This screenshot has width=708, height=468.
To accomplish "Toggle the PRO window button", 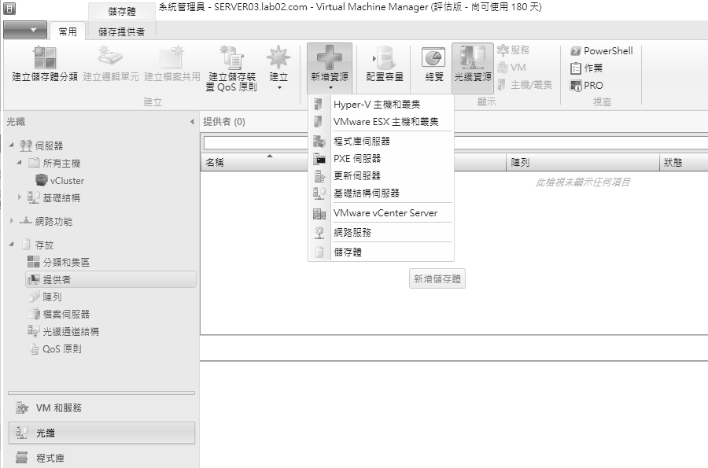I will (586, 85).
